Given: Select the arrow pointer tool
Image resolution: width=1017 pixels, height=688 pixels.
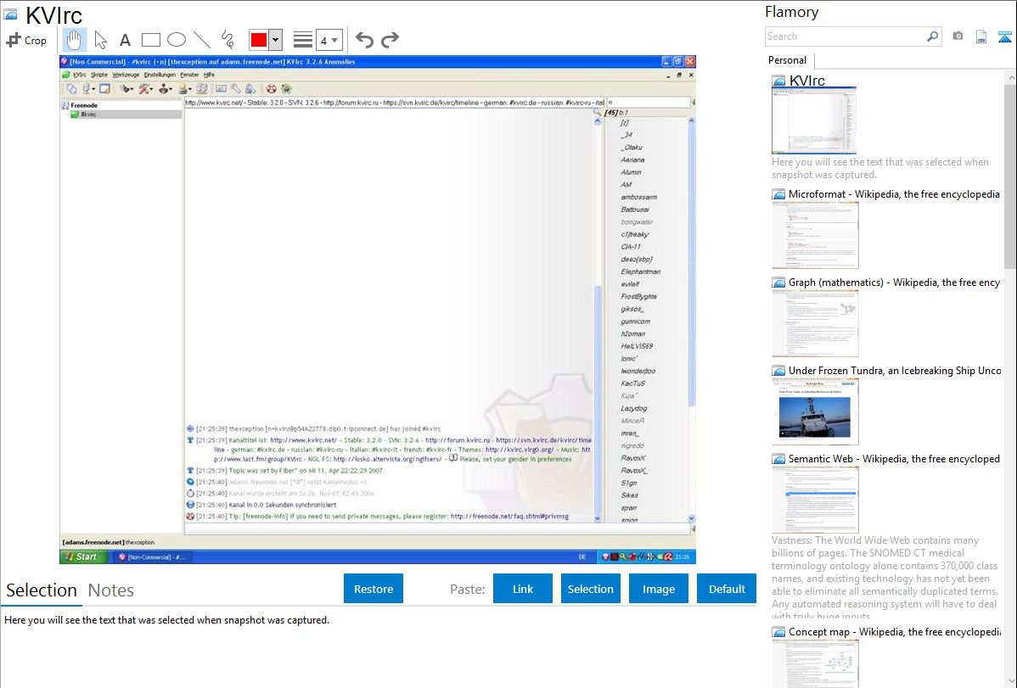Looking at the screenshot, I should pos(100,40).
